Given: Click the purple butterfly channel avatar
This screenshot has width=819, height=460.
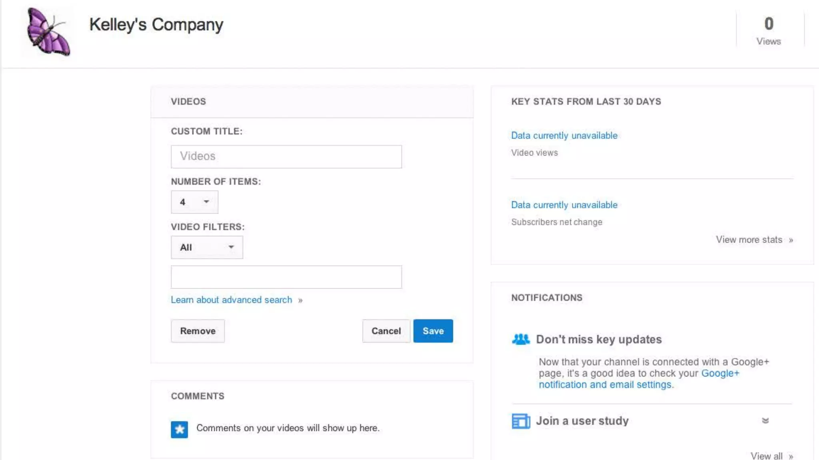Looking at the screenshot, I should pyautogui.click(x=48, y=32).
